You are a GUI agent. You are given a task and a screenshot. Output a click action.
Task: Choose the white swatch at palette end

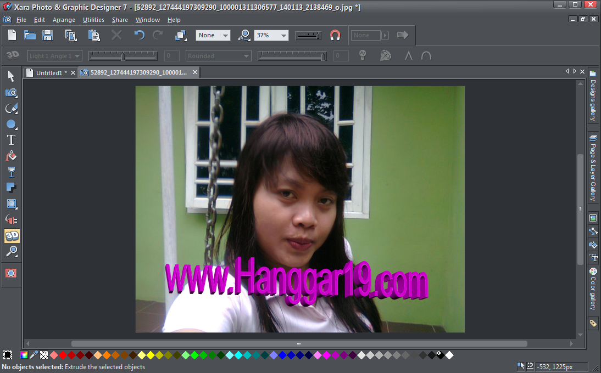(x=449, y=355)
